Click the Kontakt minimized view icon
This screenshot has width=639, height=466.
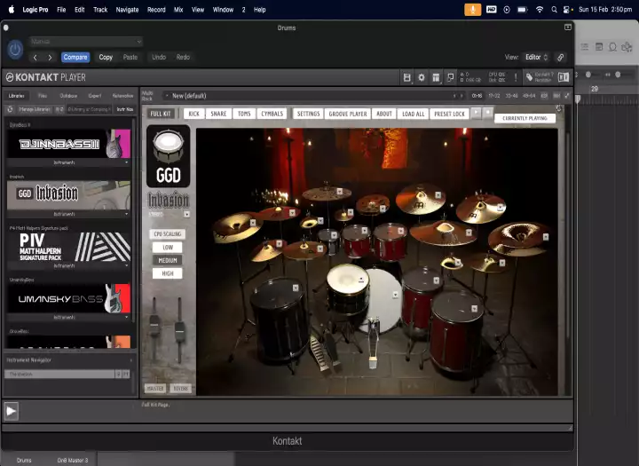click(x=450, y=77)
